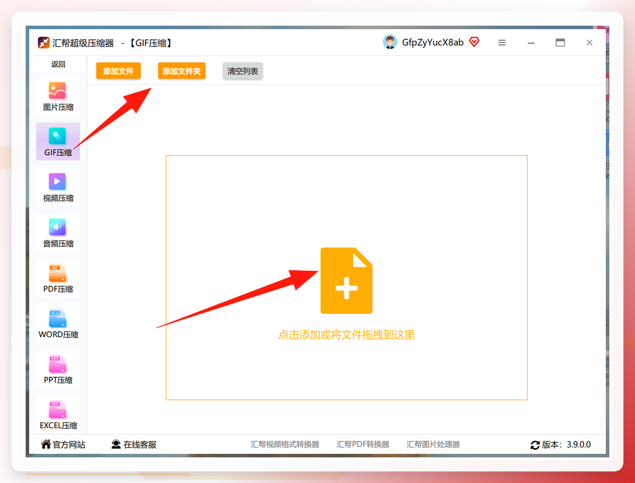Click the user avatar icon
The height and width of the screenshot is (483, 635).
390,42
